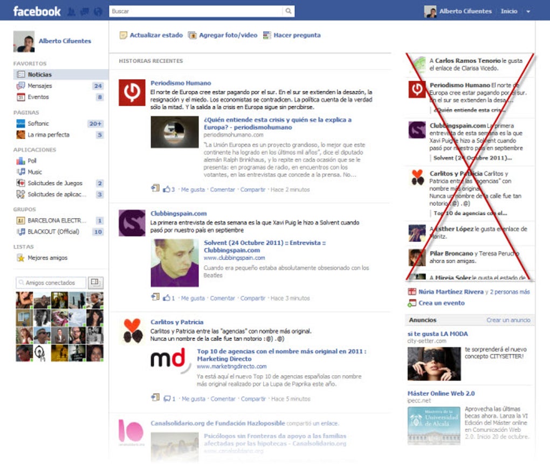Screen dimensions: 550x464
Task: Click Softonic unread count 20+
Action: [95, 124]
